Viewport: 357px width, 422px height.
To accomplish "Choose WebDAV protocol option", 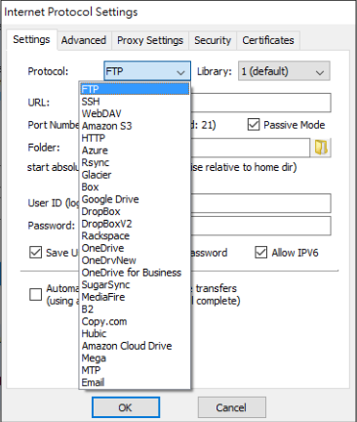I will [x=135, y=113].
